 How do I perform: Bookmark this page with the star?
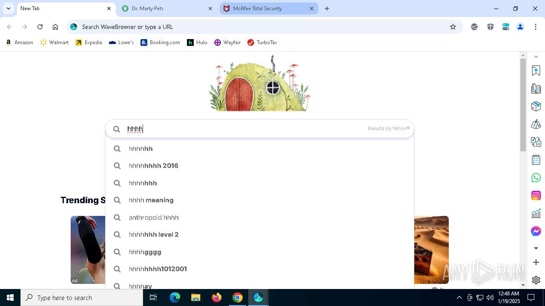[453, 27]
